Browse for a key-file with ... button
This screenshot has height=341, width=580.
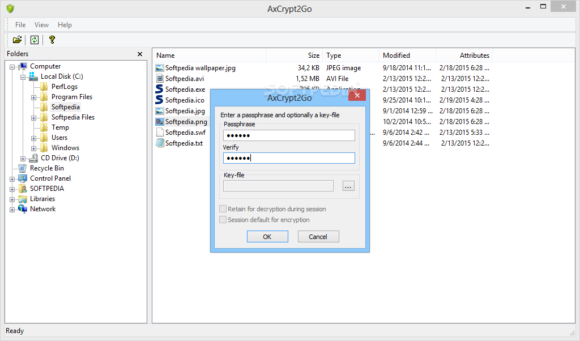(x=348, y=186)
